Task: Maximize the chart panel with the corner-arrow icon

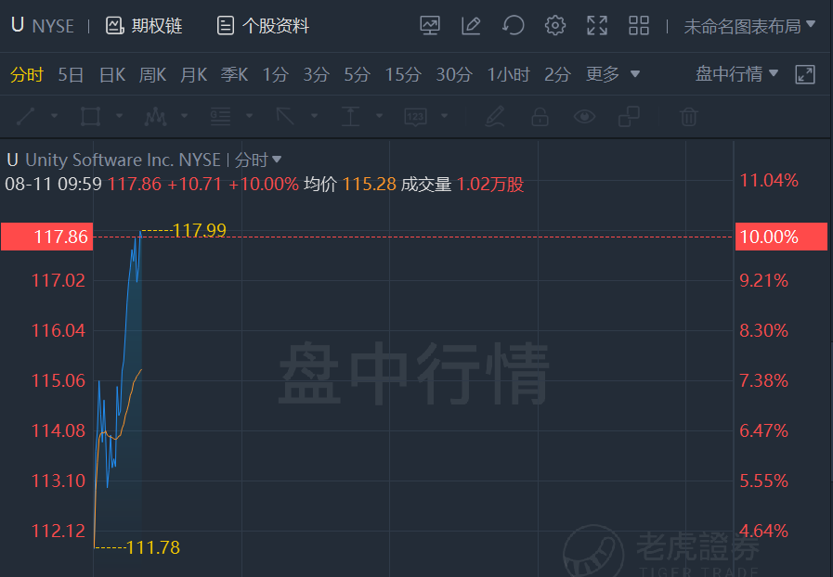Action: coord(805,74)
